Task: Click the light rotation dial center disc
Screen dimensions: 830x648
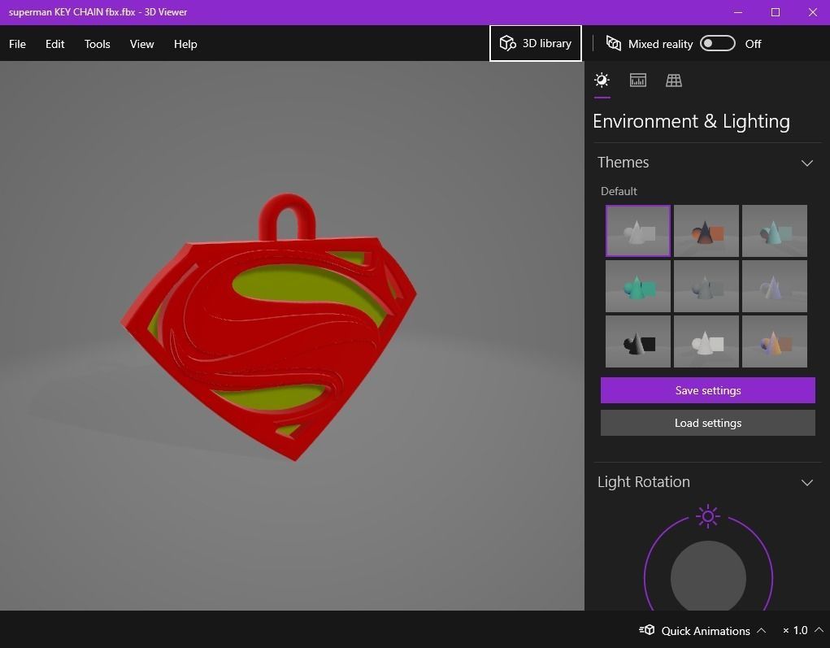Action: 708,577
